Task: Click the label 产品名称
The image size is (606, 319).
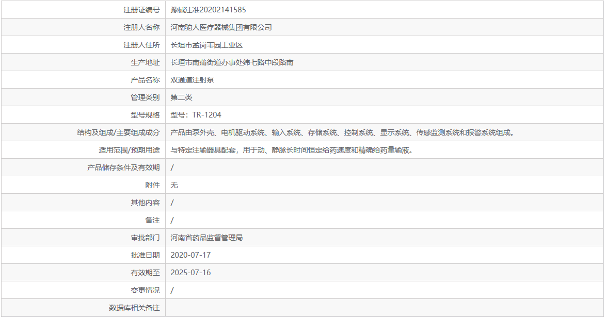Action: (x=145, y=80)
